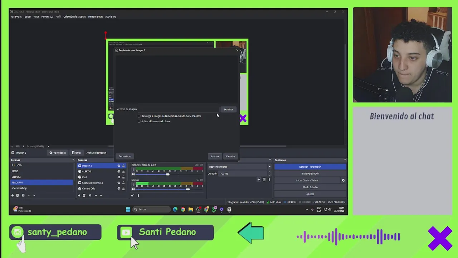Move source up in Fuentes toolbar
The width and height of the screenshot is (458, 258).
(x=96, y=195)
